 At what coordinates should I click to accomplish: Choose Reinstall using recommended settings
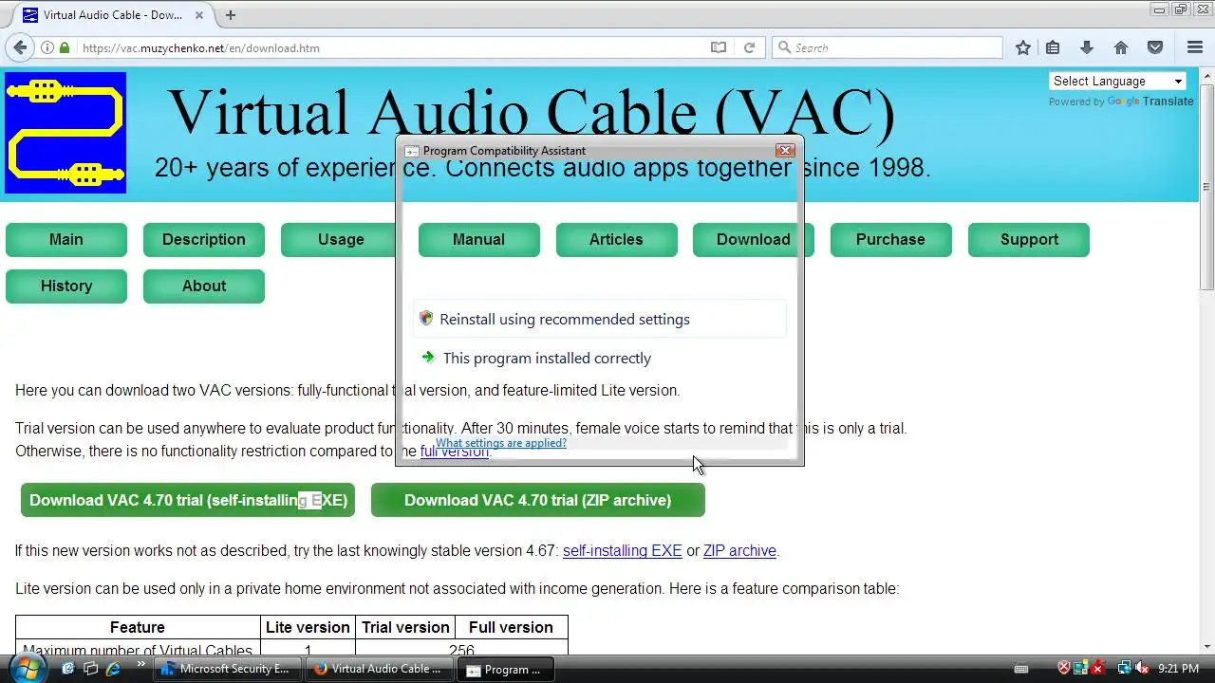click(600, 319)
